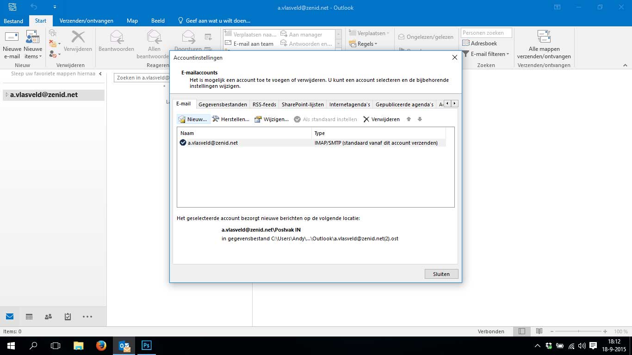This screenshot has width=632, height=355.
Task: Click the undo arrow in quick access toolbar
Action: (x=34, y=7)
